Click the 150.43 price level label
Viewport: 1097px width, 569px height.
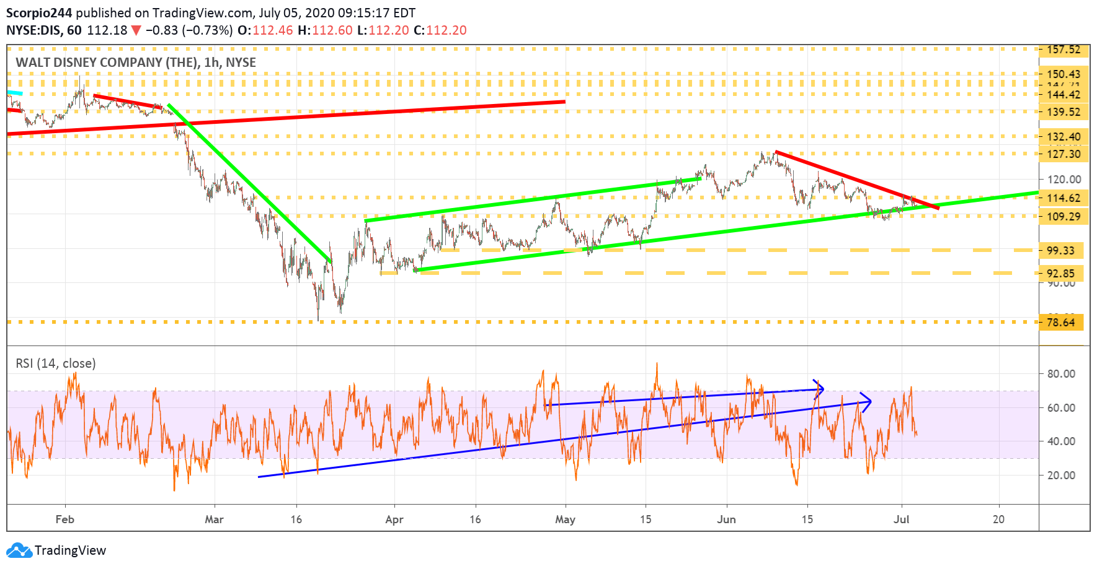(x=1064, y=74)
